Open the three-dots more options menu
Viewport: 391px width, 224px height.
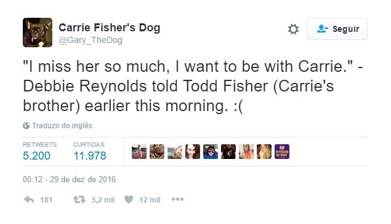pos(177,199)
